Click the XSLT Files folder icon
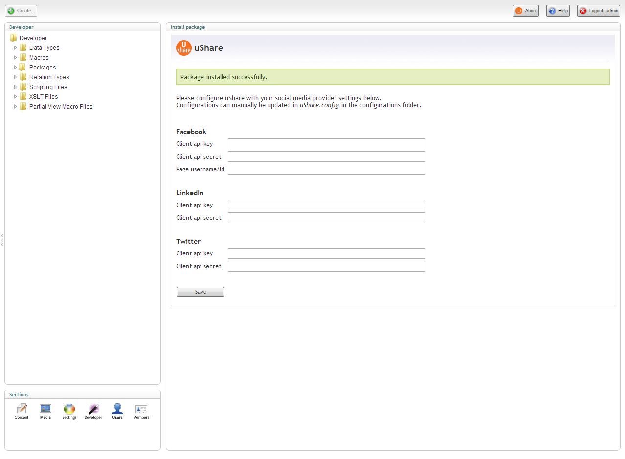This screenshot has height=459, width=625. coord(23,97)
